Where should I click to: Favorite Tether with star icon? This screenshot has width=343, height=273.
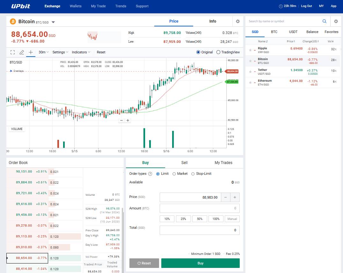click(x=250, y=72)
